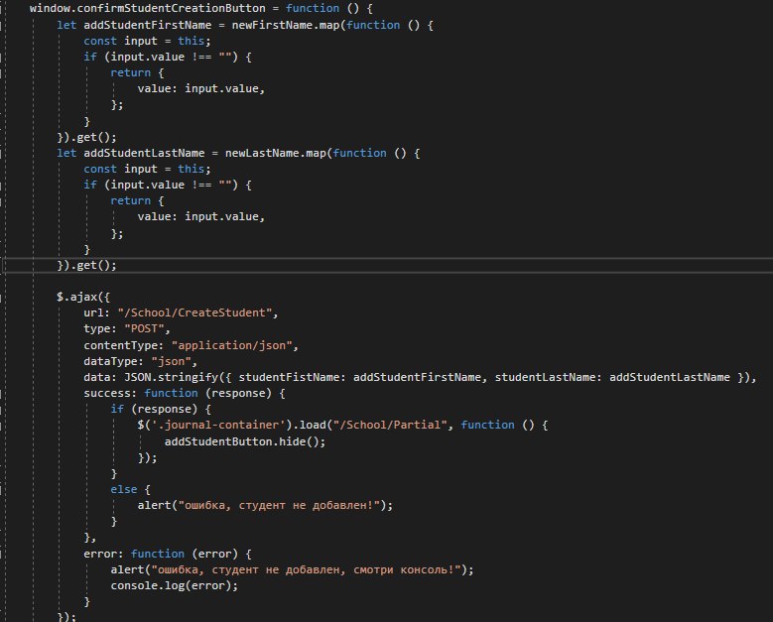Click the "/School/Partial" string
Viewport: 773px width, 622px height.
(x=390, y=425)
